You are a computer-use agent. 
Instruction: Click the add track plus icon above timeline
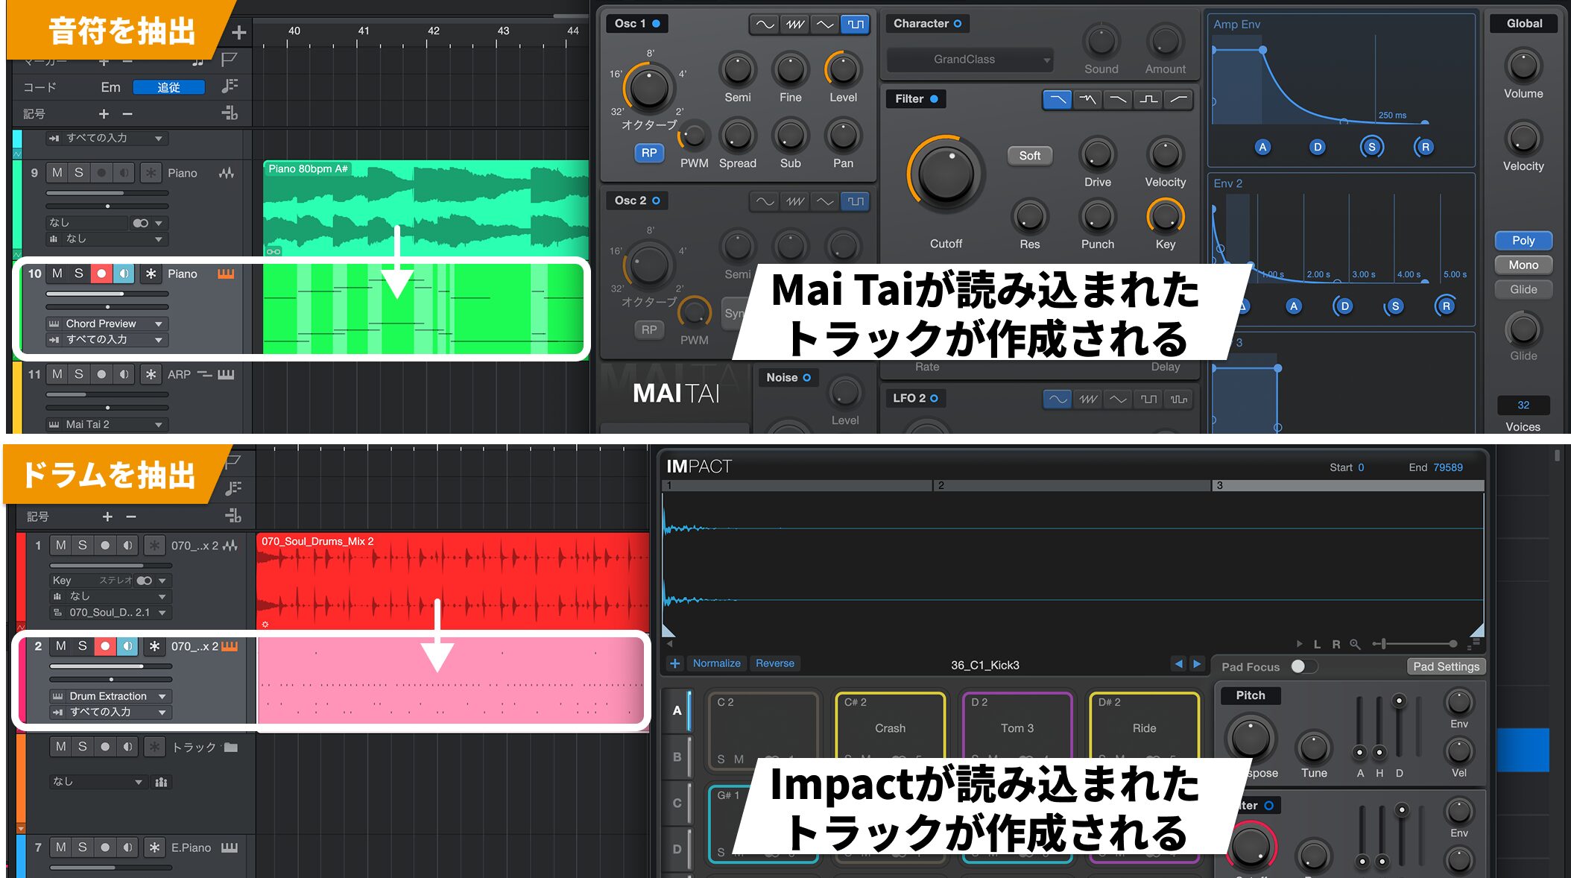pos(238,32)
